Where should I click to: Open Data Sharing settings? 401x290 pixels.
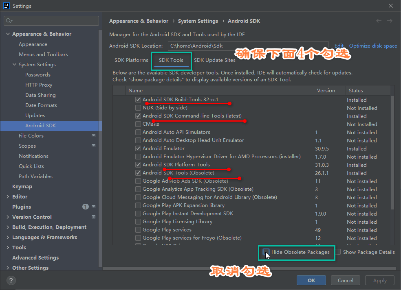[x=40, y=95]
